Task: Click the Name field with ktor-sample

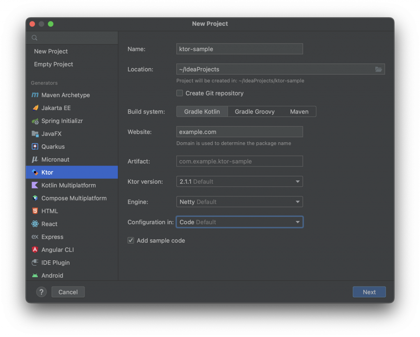Action: point(240,49)
